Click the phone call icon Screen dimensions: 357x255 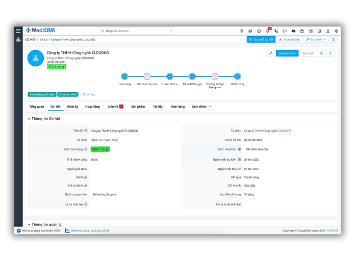tap(276, 31)
